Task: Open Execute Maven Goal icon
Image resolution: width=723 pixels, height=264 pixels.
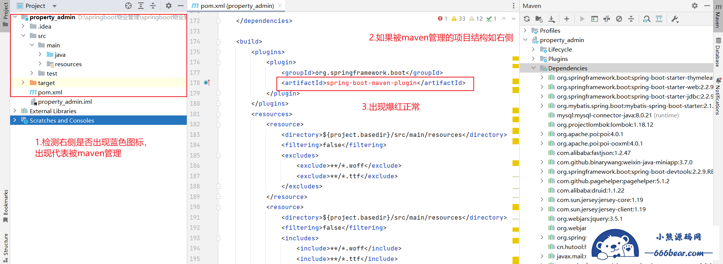Action: click(x=595, y=19)
